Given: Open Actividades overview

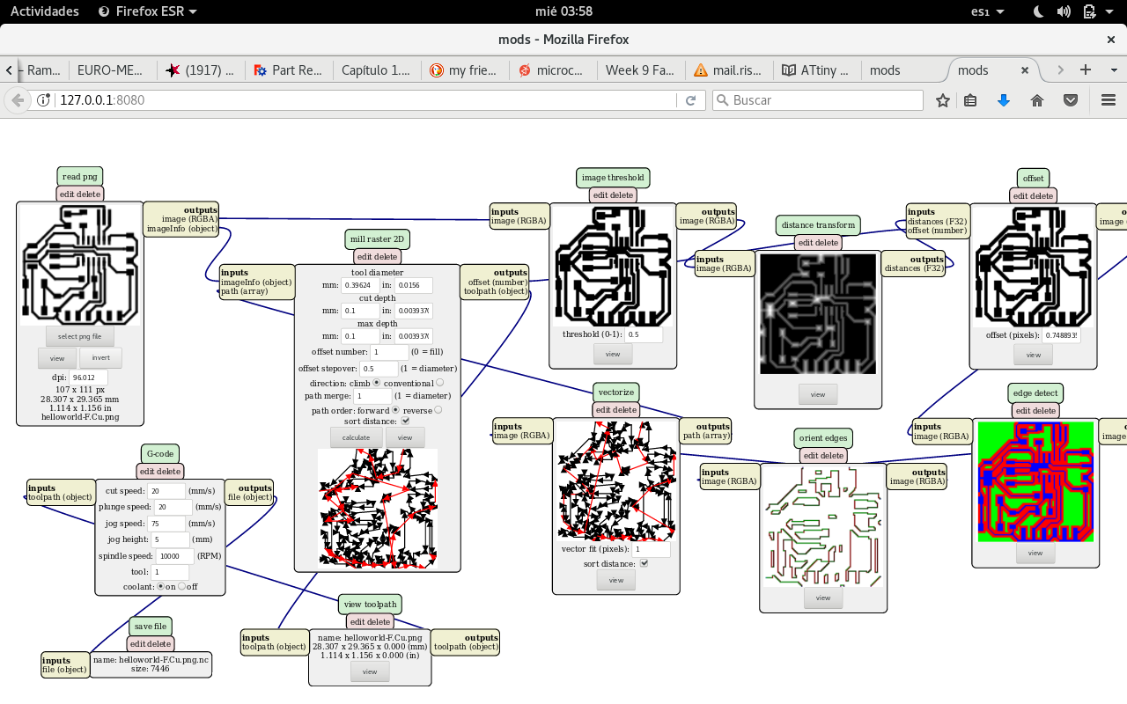Looking at the screenshot, I should pyautogui.click(x=44, y=11).
